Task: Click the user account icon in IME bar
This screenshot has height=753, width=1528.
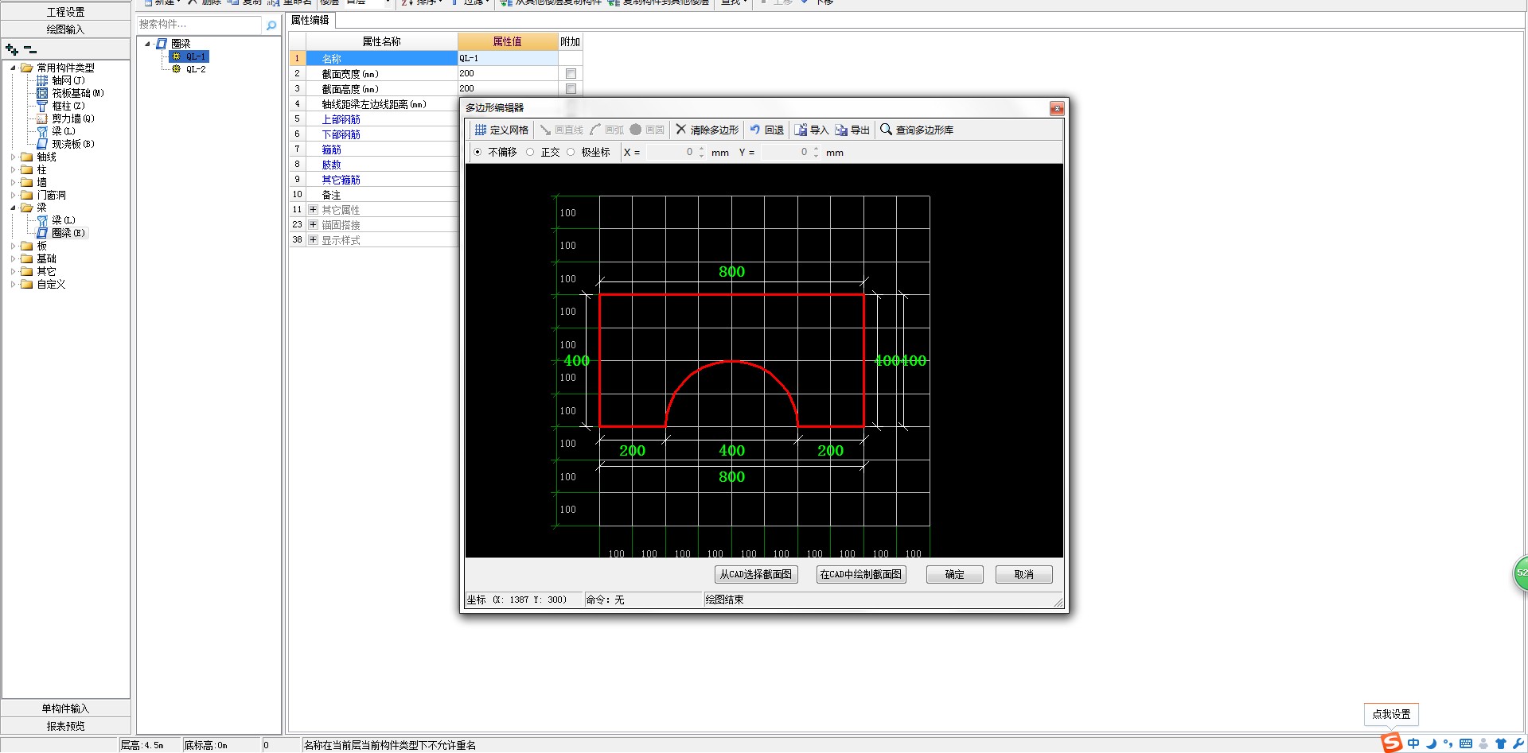Action: pos(1483,744)
